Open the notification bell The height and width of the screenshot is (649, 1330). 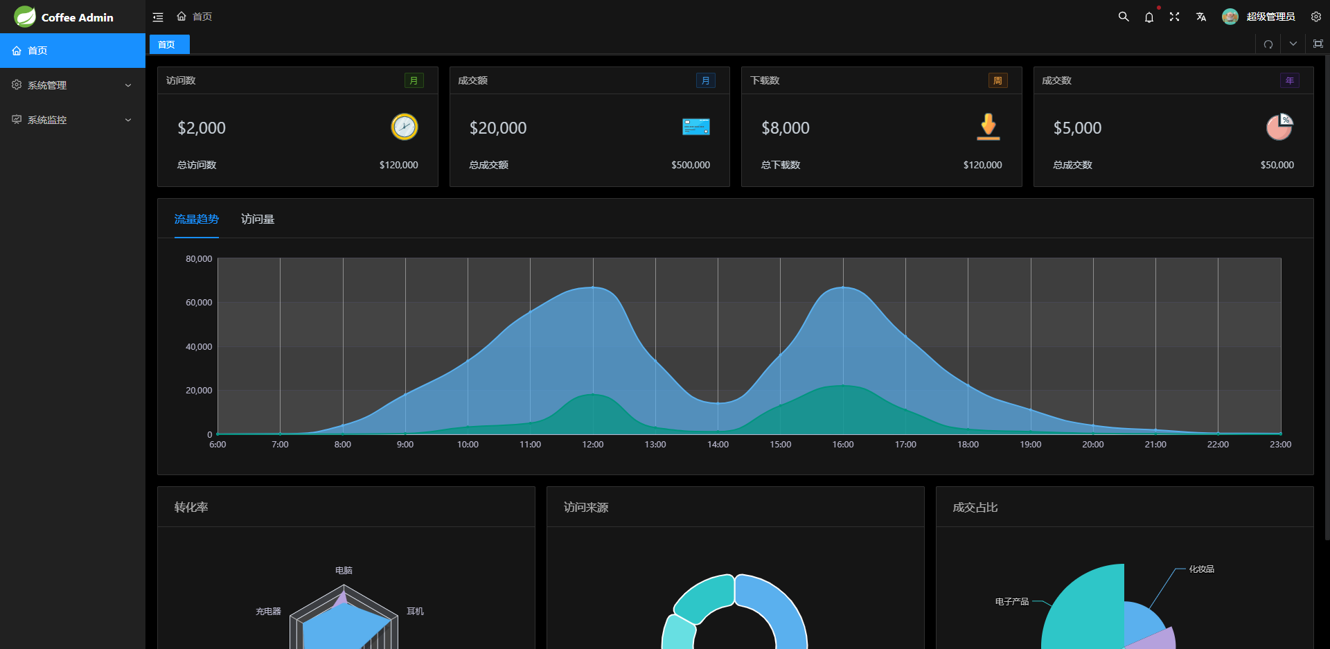click(x=1149, y=17)
